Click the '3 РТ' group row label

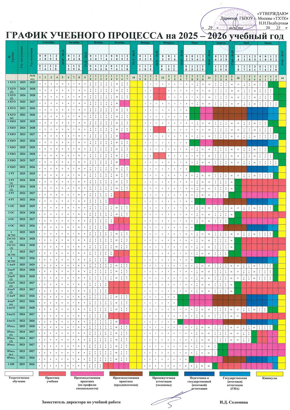click(12, 193)
